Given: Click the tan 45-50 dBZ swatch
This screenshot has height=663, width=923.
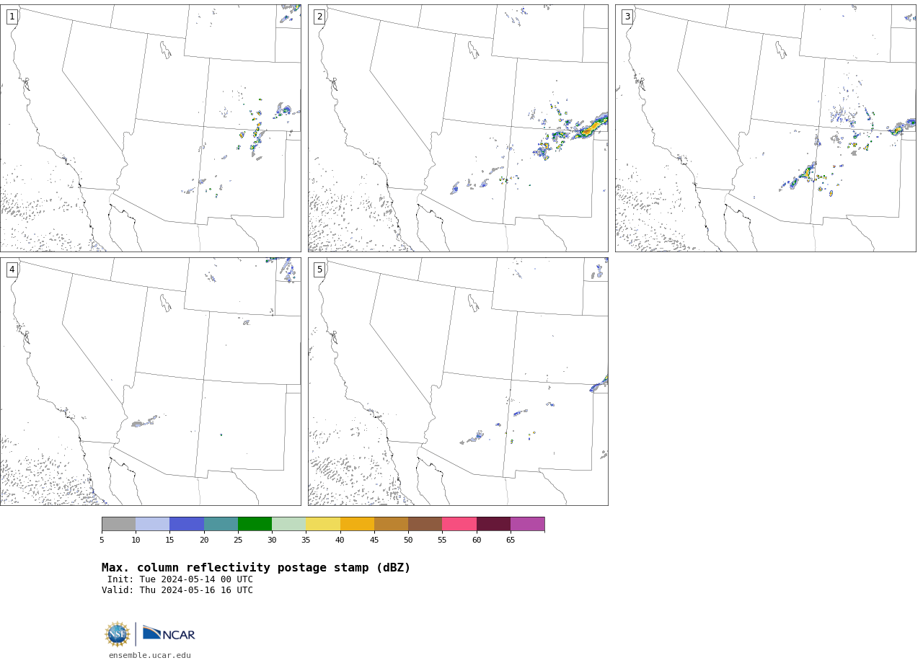Looking at the screenshot, I should coord(392,524).
